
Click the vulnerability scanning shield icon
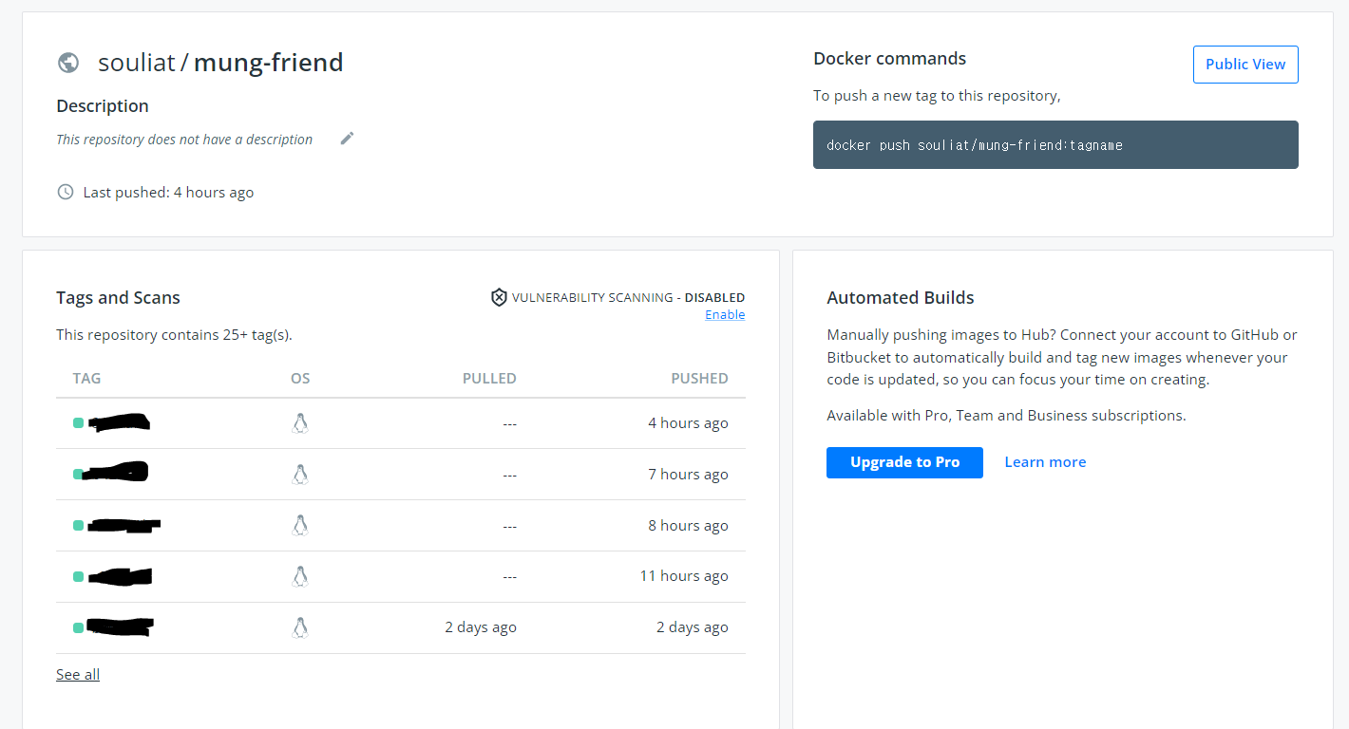click(x=499, y=297)
